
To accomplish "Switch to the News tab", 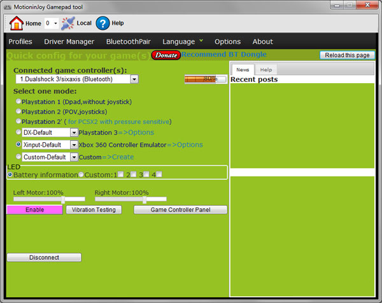I will 243,70.
